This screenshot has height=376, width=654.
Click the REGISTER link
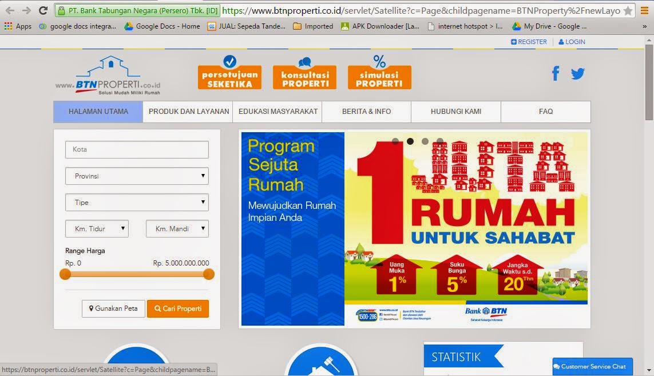(529, 42)
